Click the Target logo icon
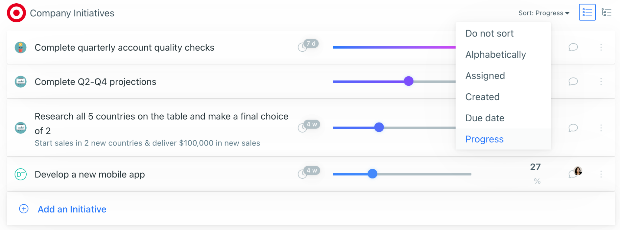 click(x=16, y=13)
